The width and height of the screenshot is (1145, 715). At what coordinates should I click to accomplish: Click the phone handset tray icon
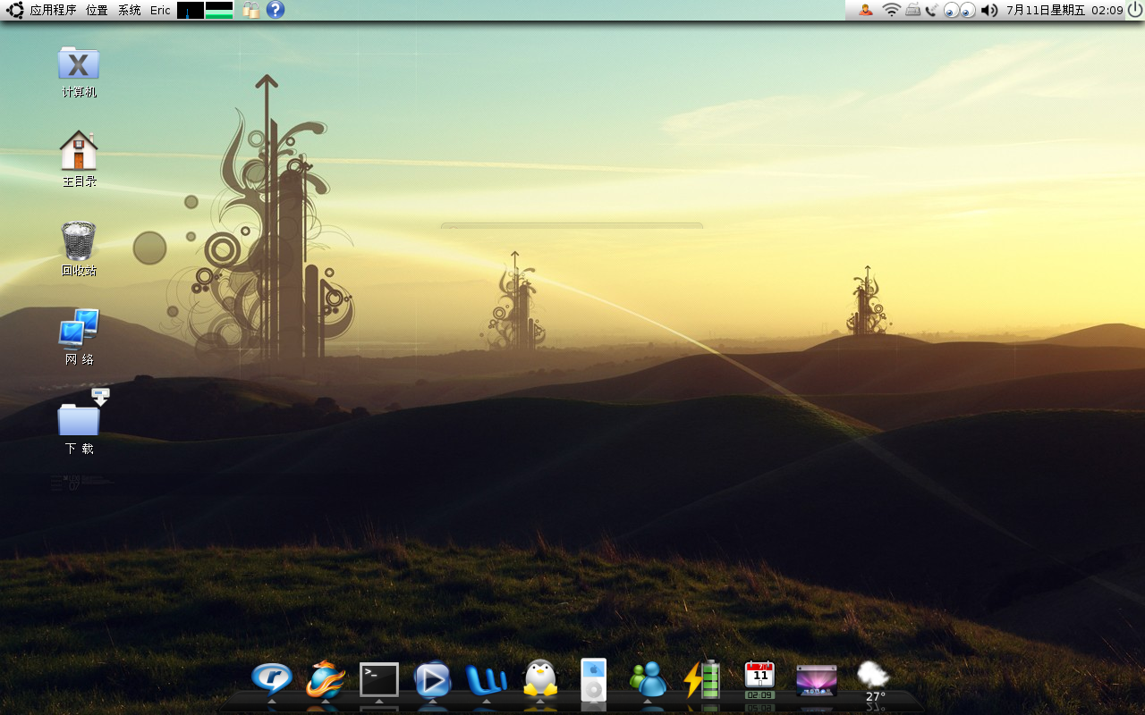click(931, 10)
